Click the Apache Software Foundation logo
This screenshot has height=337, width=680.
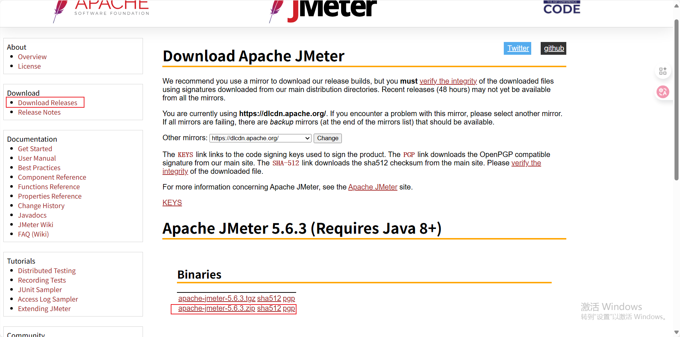click(101, 11)
